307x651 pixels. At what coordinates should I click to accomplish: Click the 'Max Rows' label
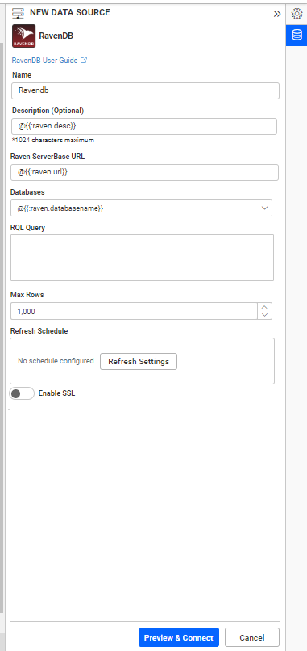point(27,295)
